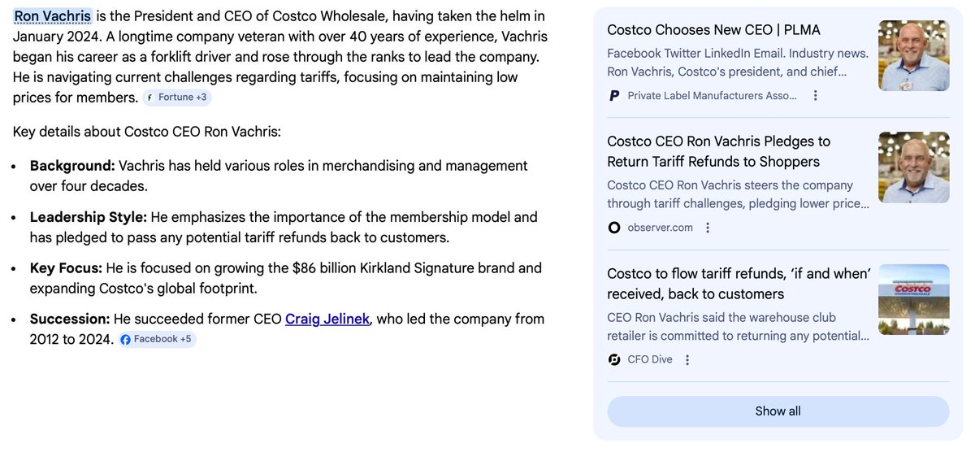Click Ron Vachris thumbnail in observer.com result
This screenshot has width=975, height=452.
(x=913, y=167)
